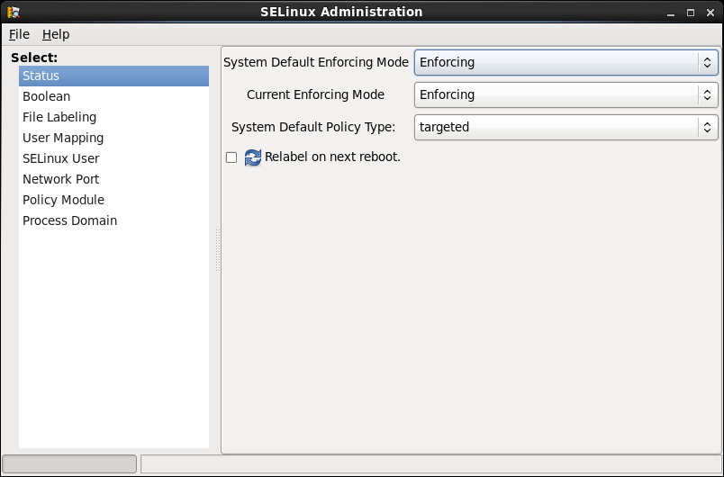Click the progress bar in status area
Viewport: 724px width, 477px height.
pos(69,464)
